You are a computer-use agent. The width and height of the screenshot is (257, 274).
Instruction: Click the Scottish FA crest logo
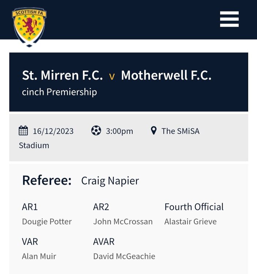tap(29, 27)
